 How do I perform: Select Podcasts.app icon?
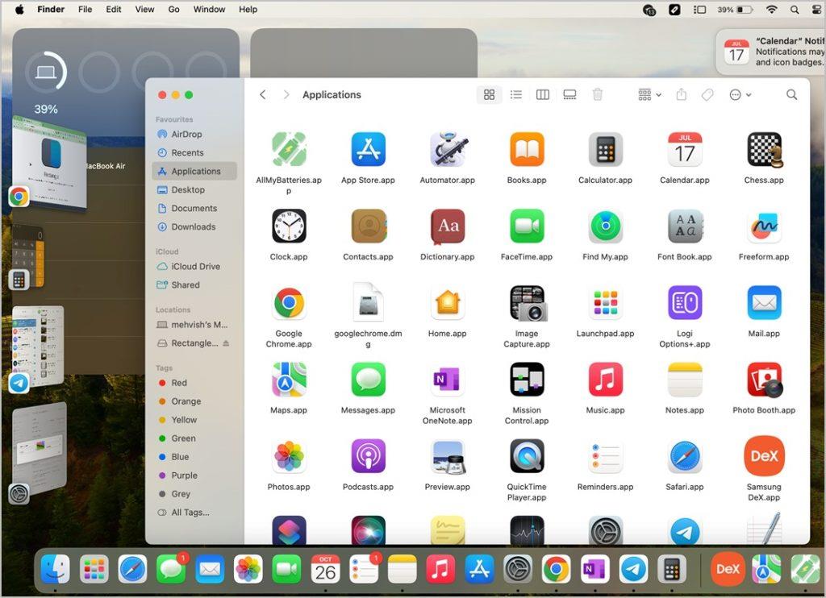[x=368, y=456]
